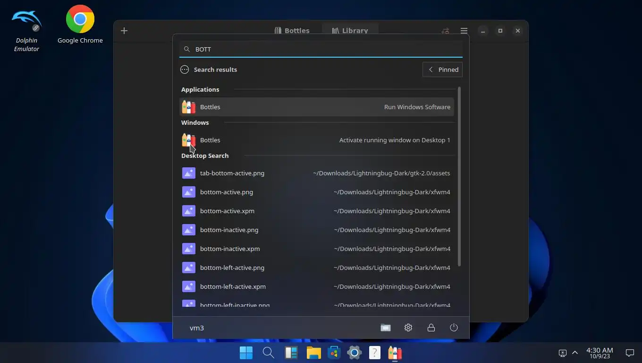Launch Dolphin Emulator desktop shortcut

(x=26, y=31)
